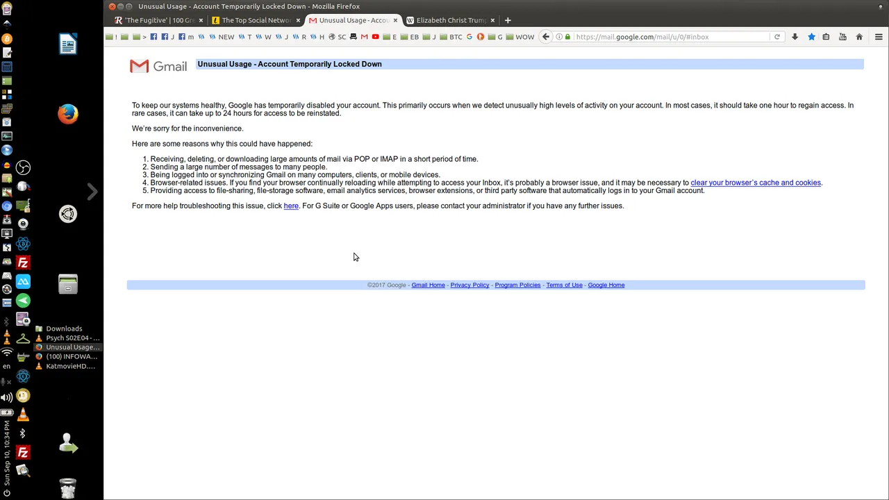Open the file archive drawer icon in the dock
Screen dimensions: 889x500
(68, 283)
